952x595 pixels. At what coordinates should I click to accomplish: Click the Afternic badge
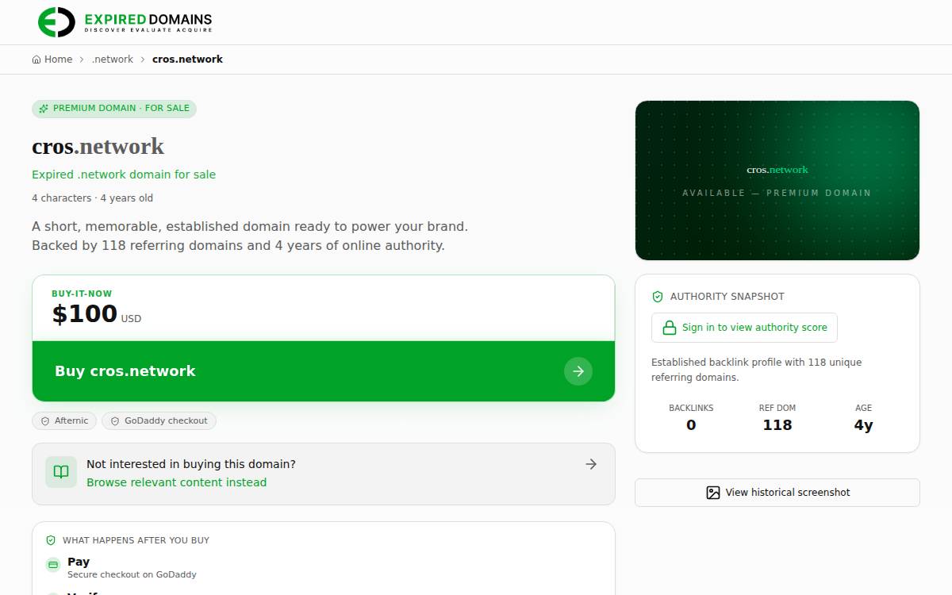[x=64, y=421]
